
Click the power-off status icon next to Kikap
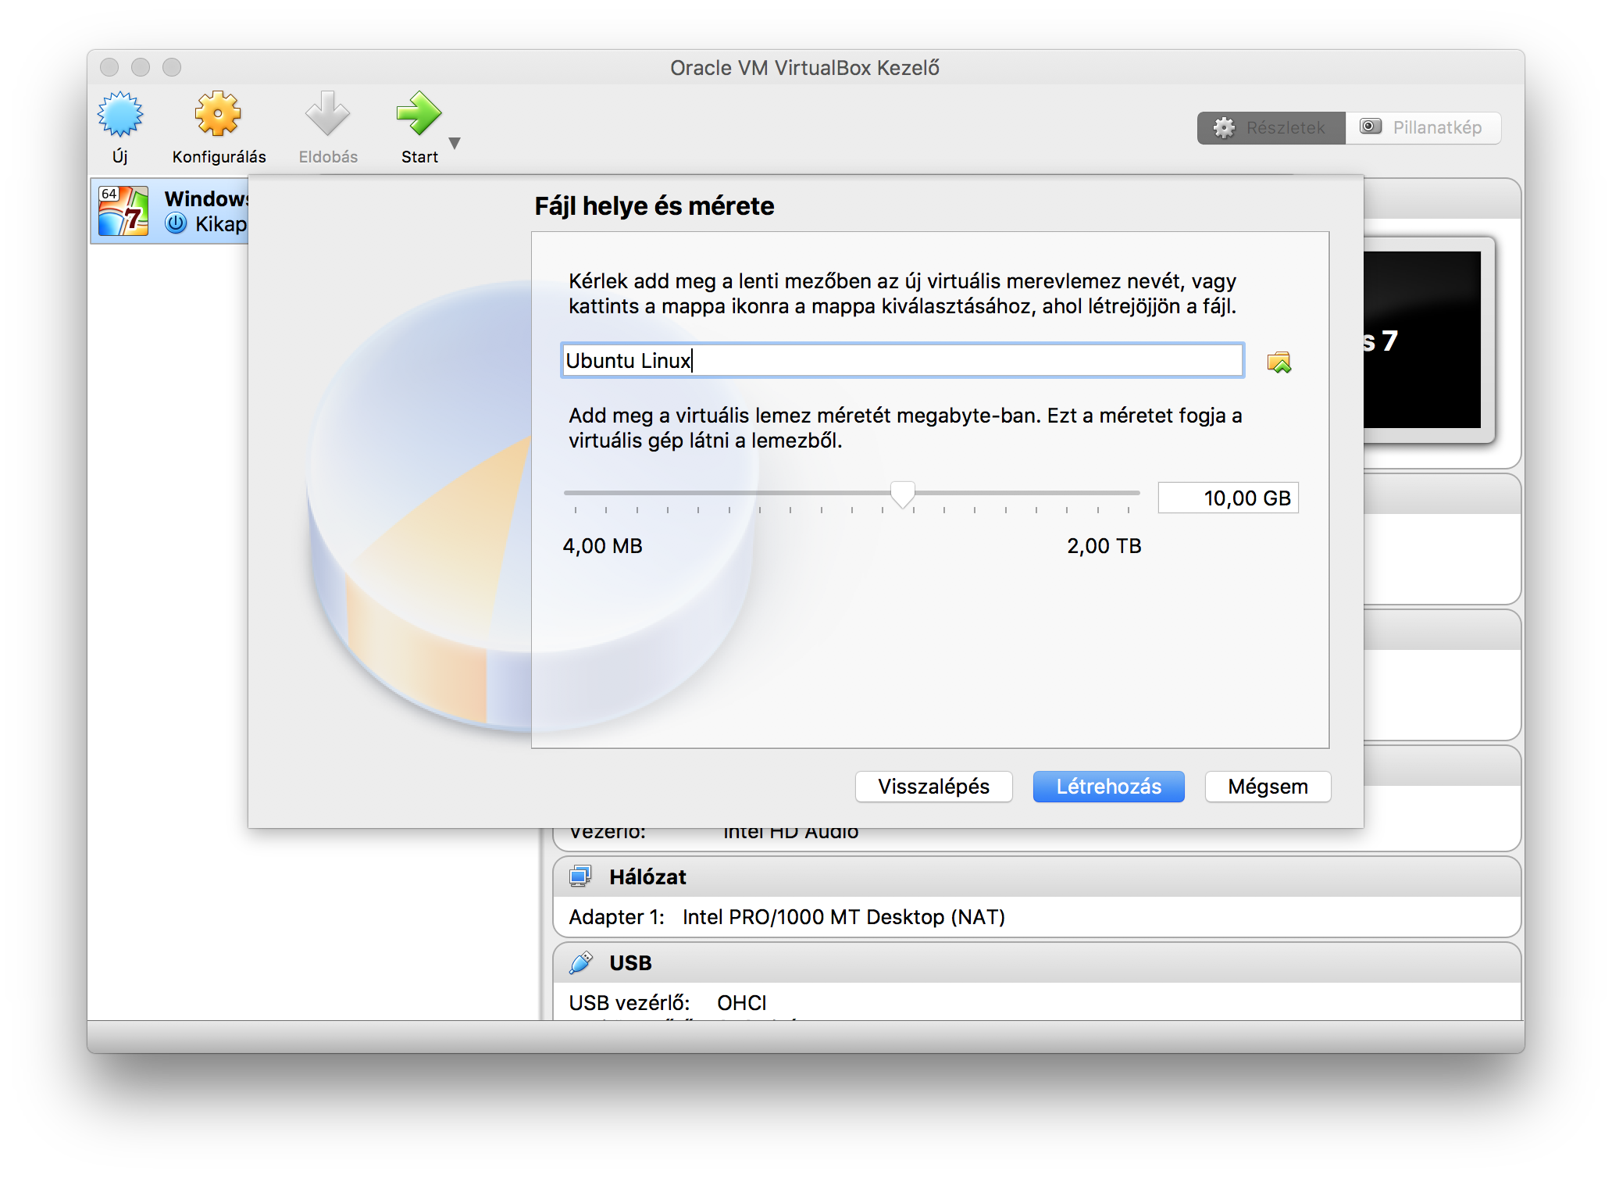click(x=176, y=223)
